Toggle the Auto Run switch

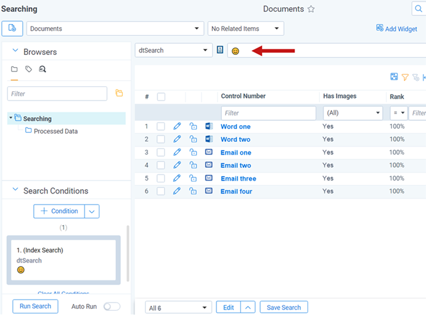coord(112,306)
